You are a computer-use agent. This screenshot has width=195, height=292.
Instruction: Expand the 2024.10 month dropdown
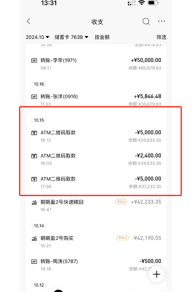coord(37,37)
